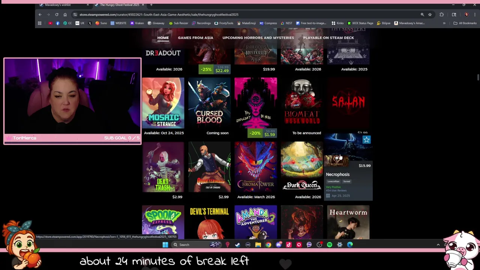Open TikTok from the taskbar

[288, 244]
